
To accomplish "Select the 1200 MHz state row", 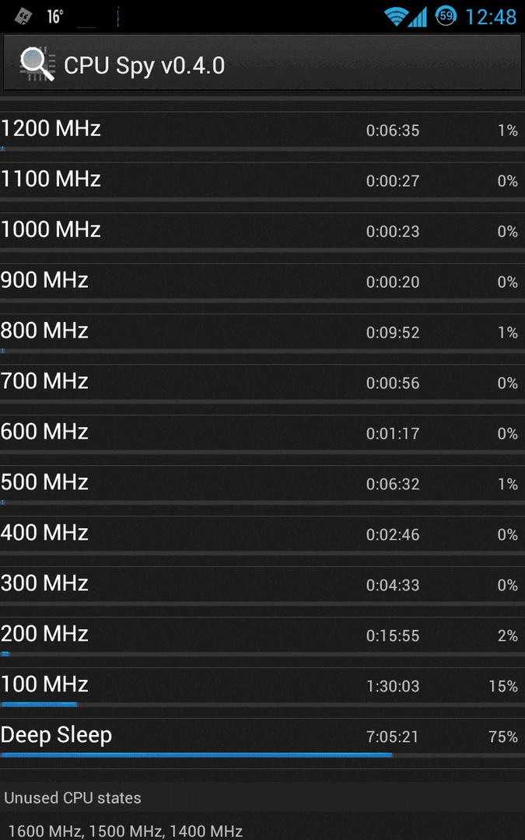I will point(263,131).
